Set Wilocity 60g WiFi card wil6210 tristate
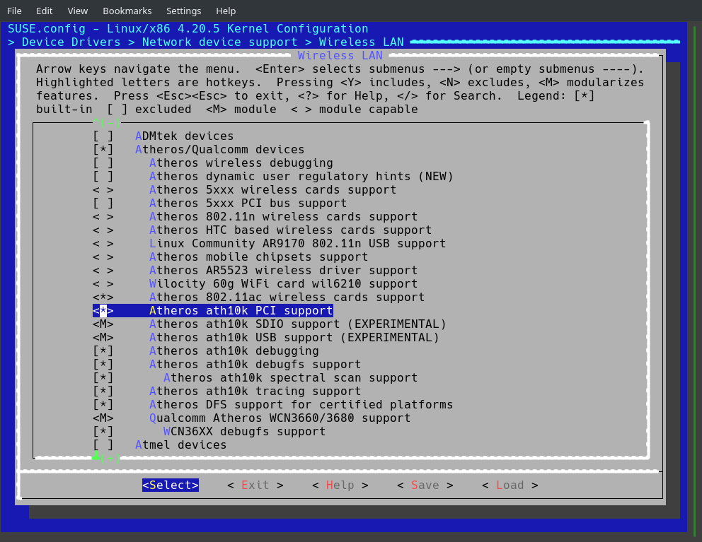 103,283
